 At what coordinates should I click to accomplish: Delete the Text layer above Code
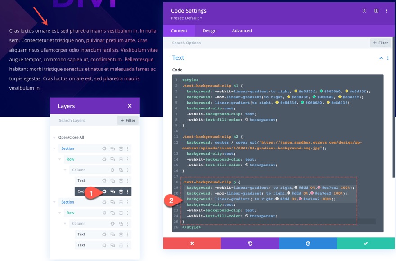[x=121, y=181]
